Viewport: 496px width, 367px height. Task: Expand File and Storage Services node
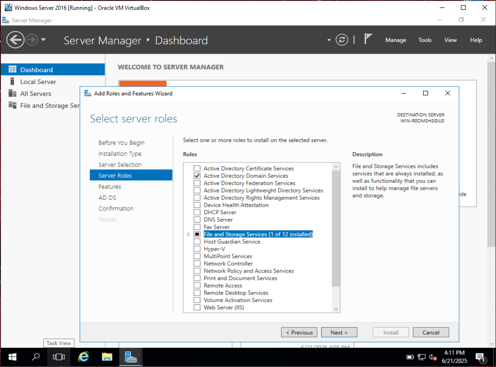189,234
